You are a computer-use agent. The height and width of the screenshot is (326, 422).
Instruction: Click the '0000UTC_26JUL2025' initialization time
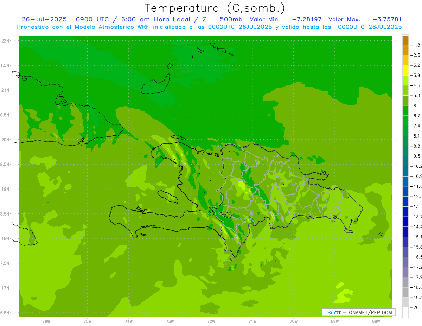tap(240, 27)
